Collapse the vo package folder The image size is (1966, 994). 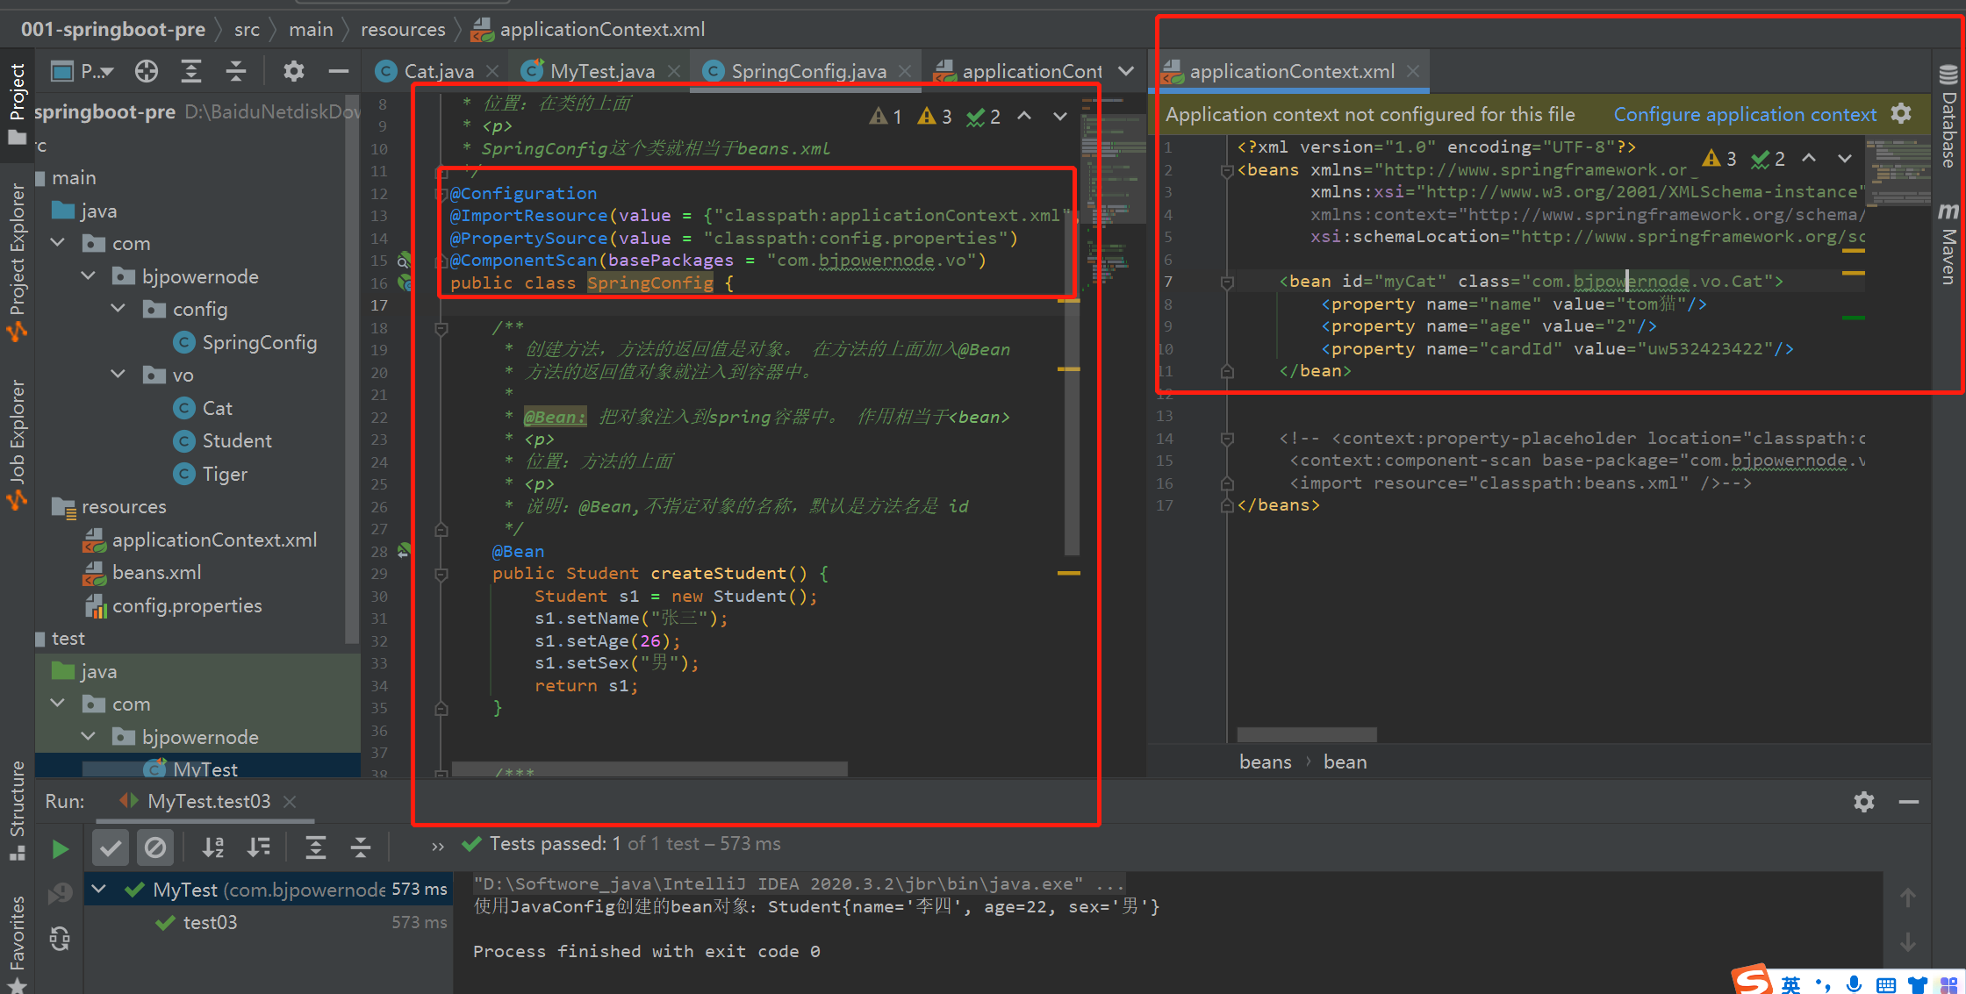[x=118, y=375]
